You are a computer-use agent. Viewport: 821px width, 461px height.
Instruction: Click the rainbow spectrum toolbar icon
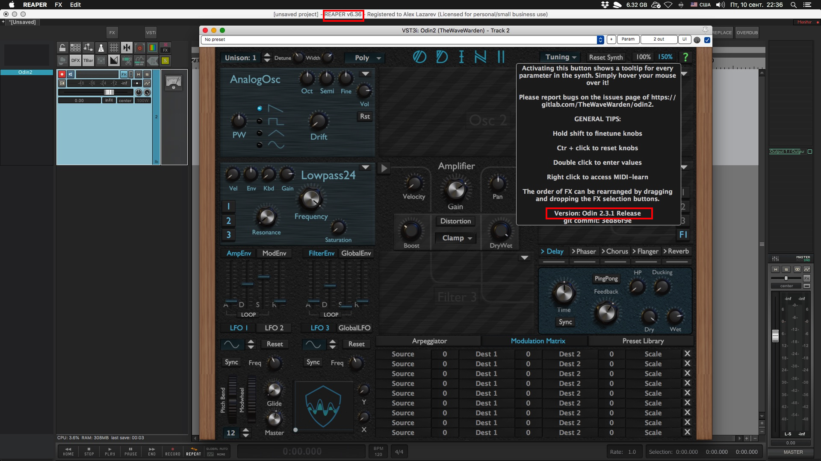152,48
